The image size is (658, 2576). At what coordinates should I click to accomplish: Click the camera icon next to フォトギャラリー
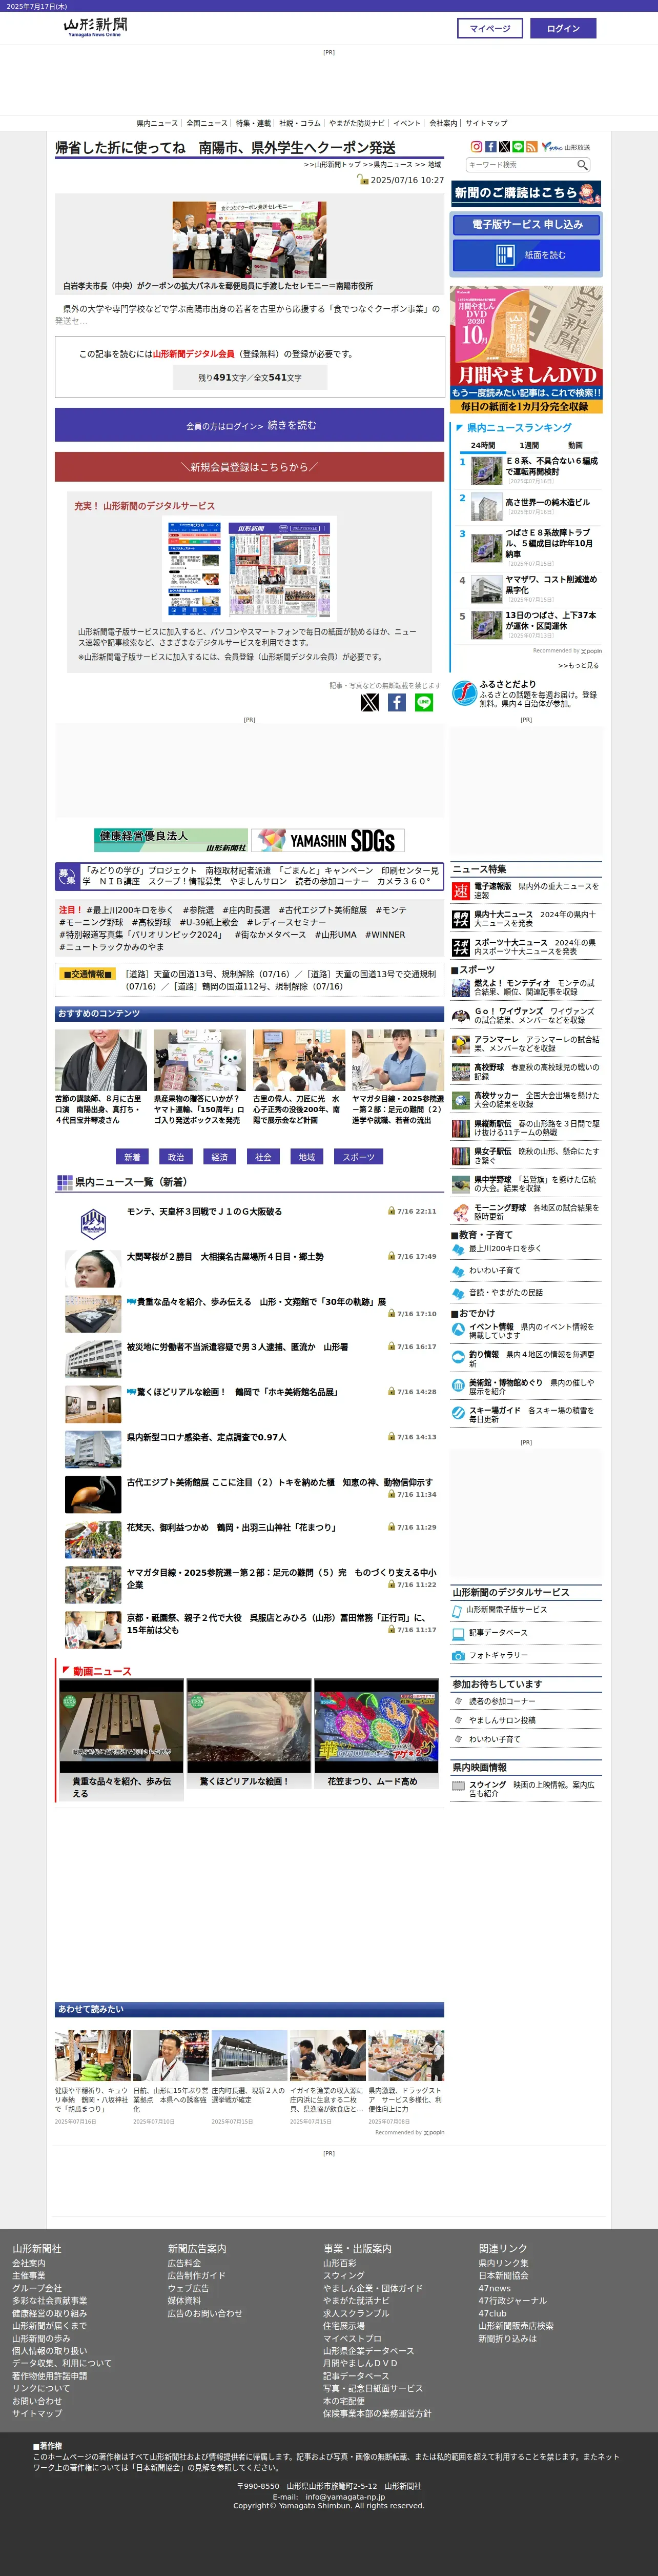coord(458,1656)
